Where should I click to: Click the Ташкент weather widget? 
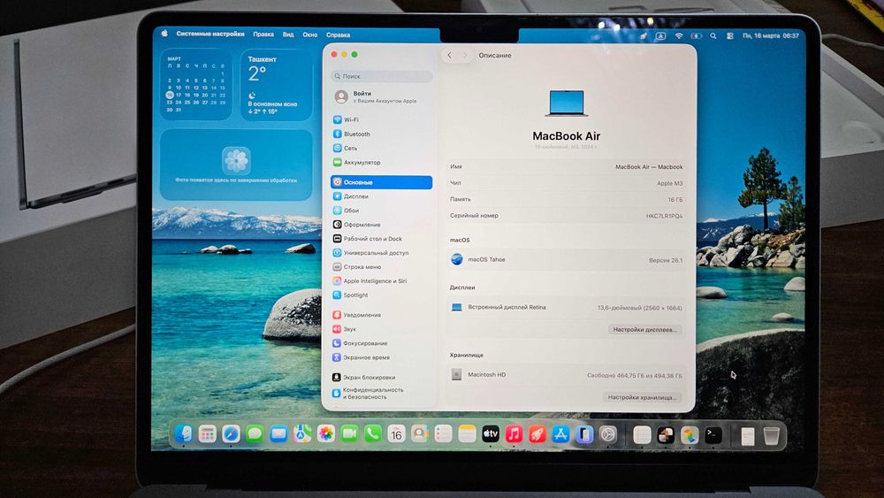pos(276,85)
